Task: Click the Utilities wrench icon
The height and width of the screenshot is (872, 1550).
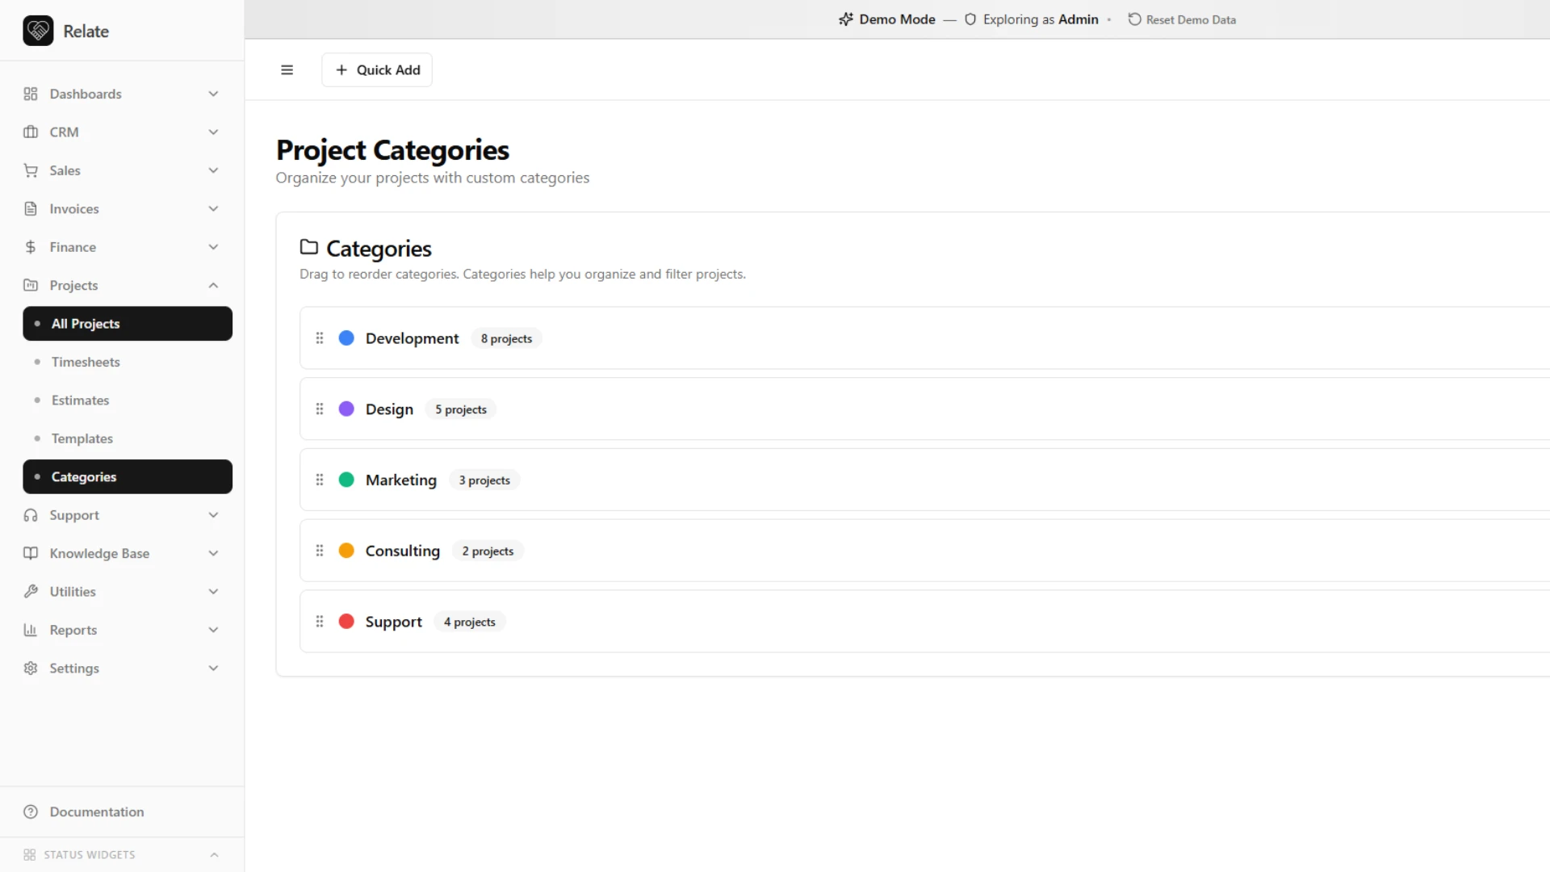Action: [31, 592]
